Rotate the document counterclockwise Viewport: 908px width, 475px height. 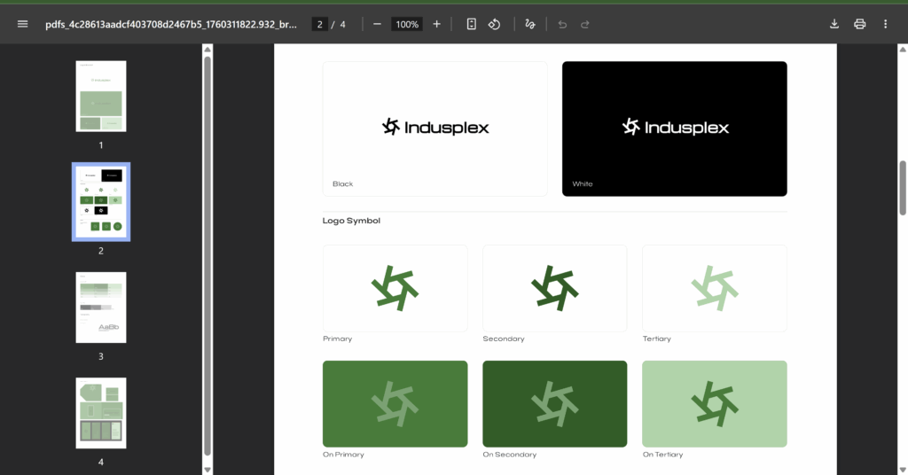point(496,24)
